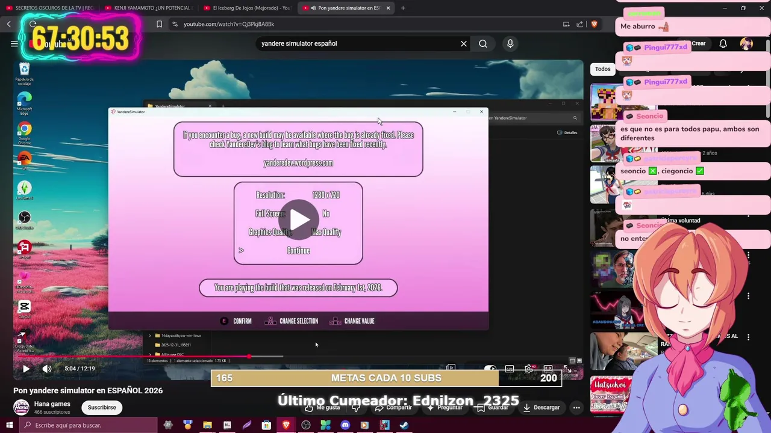The height and width of the screenshot is (433, 771).
Task: Focus the YouTube search field
Action: click(x=358, y=43)
